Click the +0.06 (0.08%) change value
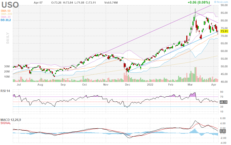Image resolution: width=231 pixels, height=145 pixels. pyautogui.click(x=199, y=2)
